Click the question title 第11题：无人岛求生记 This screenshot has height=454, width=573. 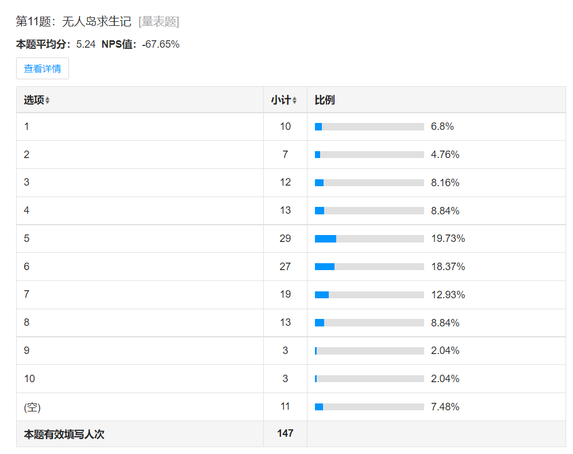tap(74, 22)
